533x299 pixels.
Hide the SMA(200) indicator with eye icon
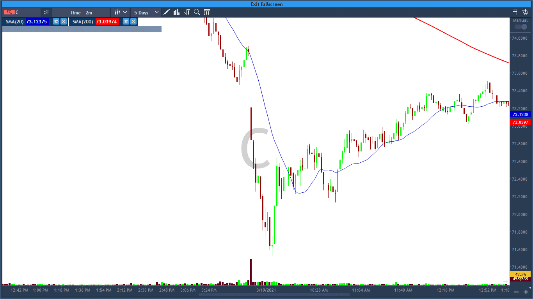coord(126,21)
